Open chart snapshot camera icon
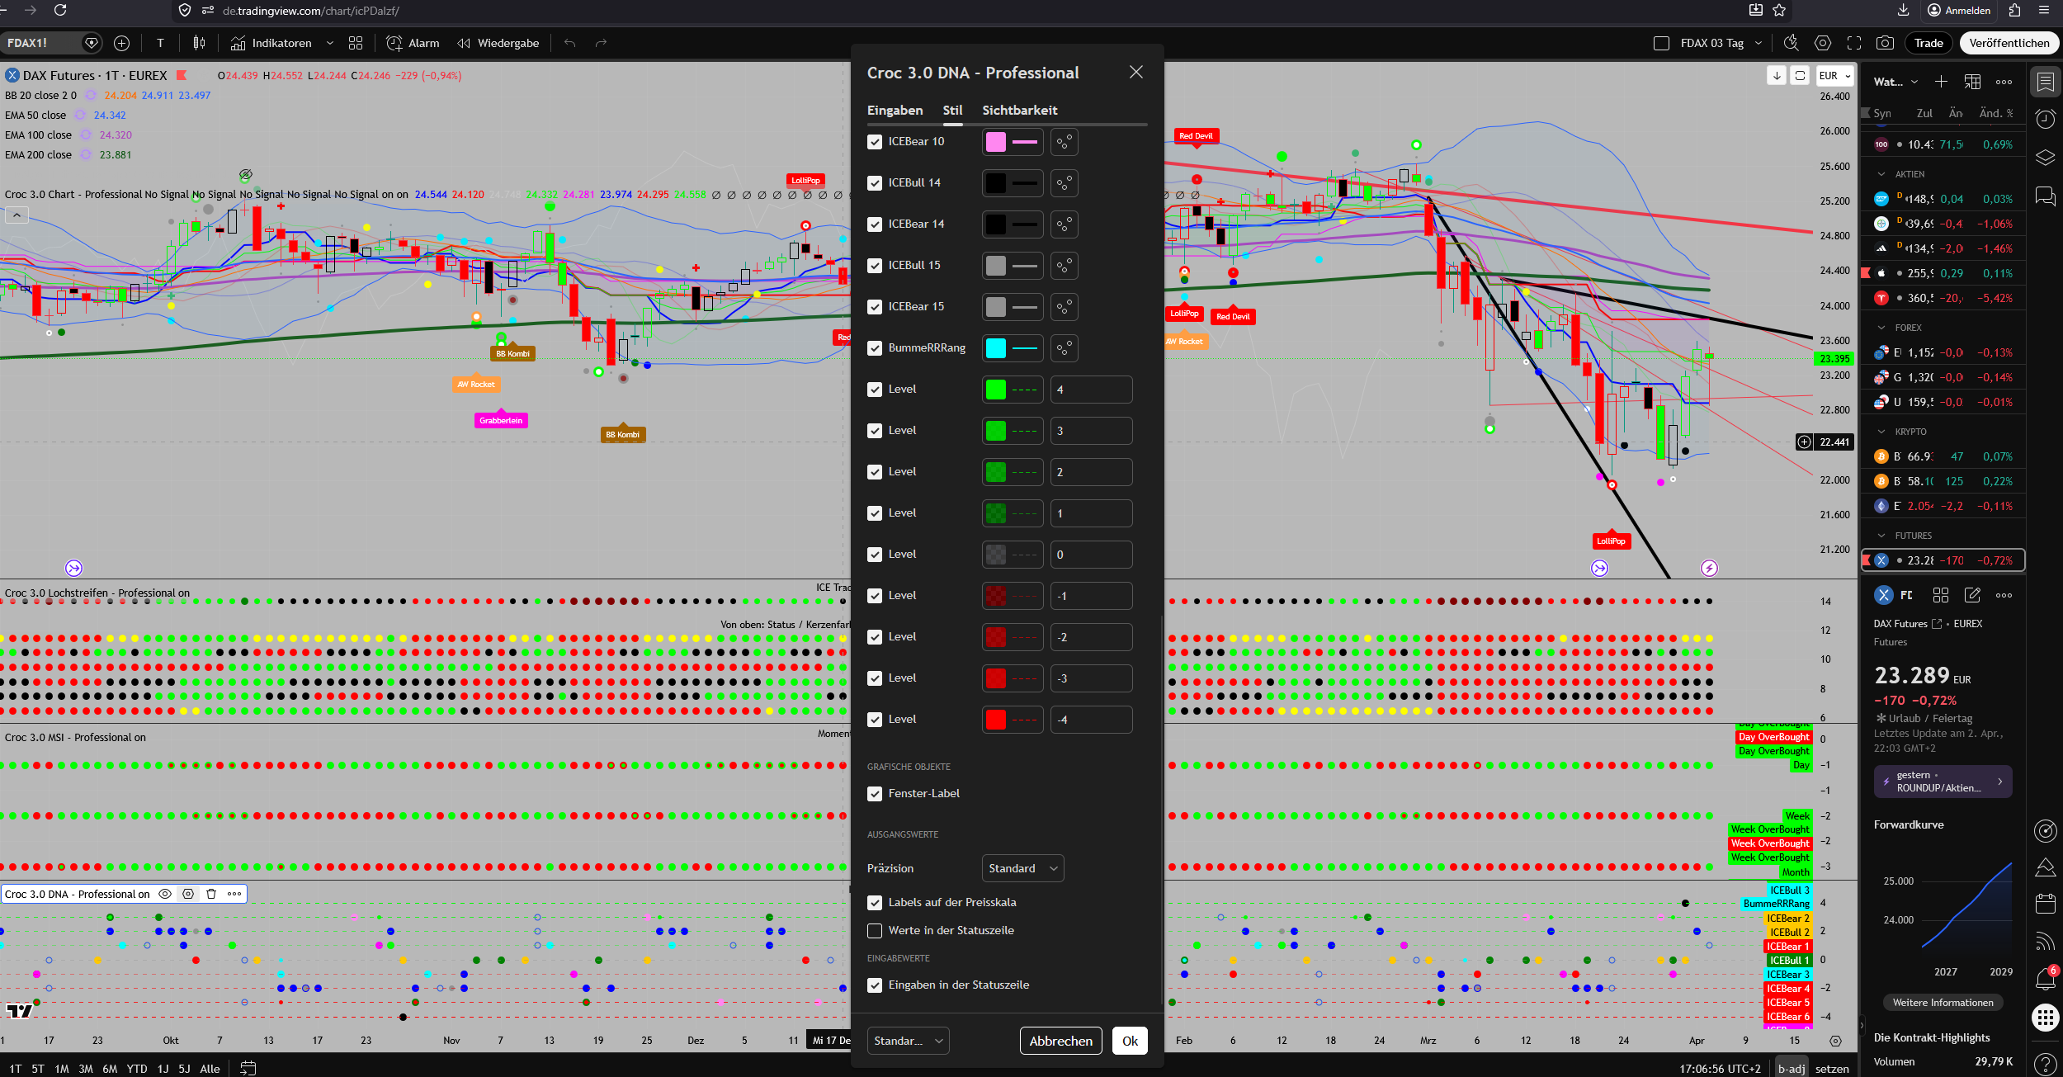Screen dimensions: 2063x1077 1885,43
